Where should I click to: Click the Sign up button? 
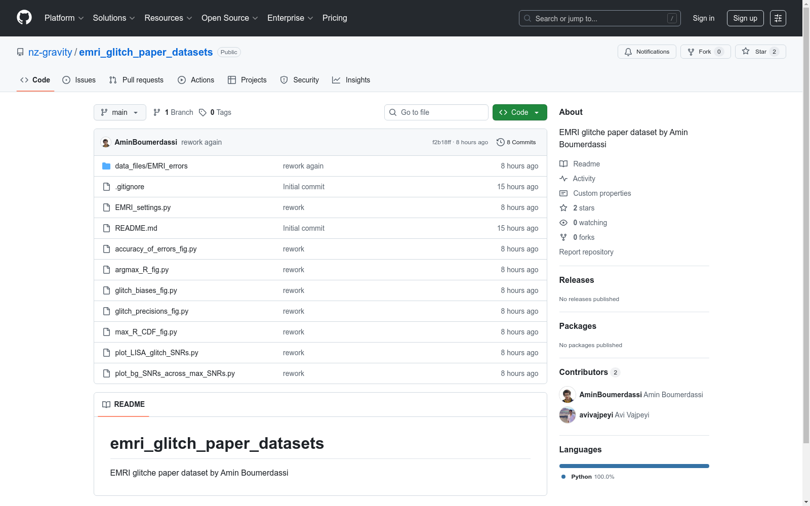pyautogui.click(x=745, y=18)
